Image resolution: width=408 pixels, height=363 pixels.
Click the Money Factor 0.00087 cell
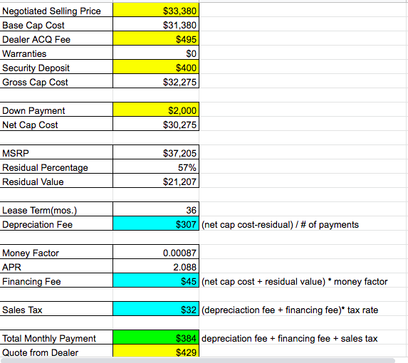pos(156,252)
